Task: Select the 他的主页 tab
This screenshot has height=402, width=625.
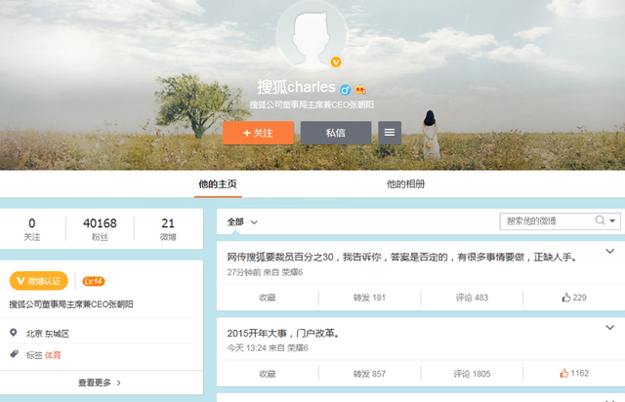Action: pyautogui.click(x=217, y=184)
